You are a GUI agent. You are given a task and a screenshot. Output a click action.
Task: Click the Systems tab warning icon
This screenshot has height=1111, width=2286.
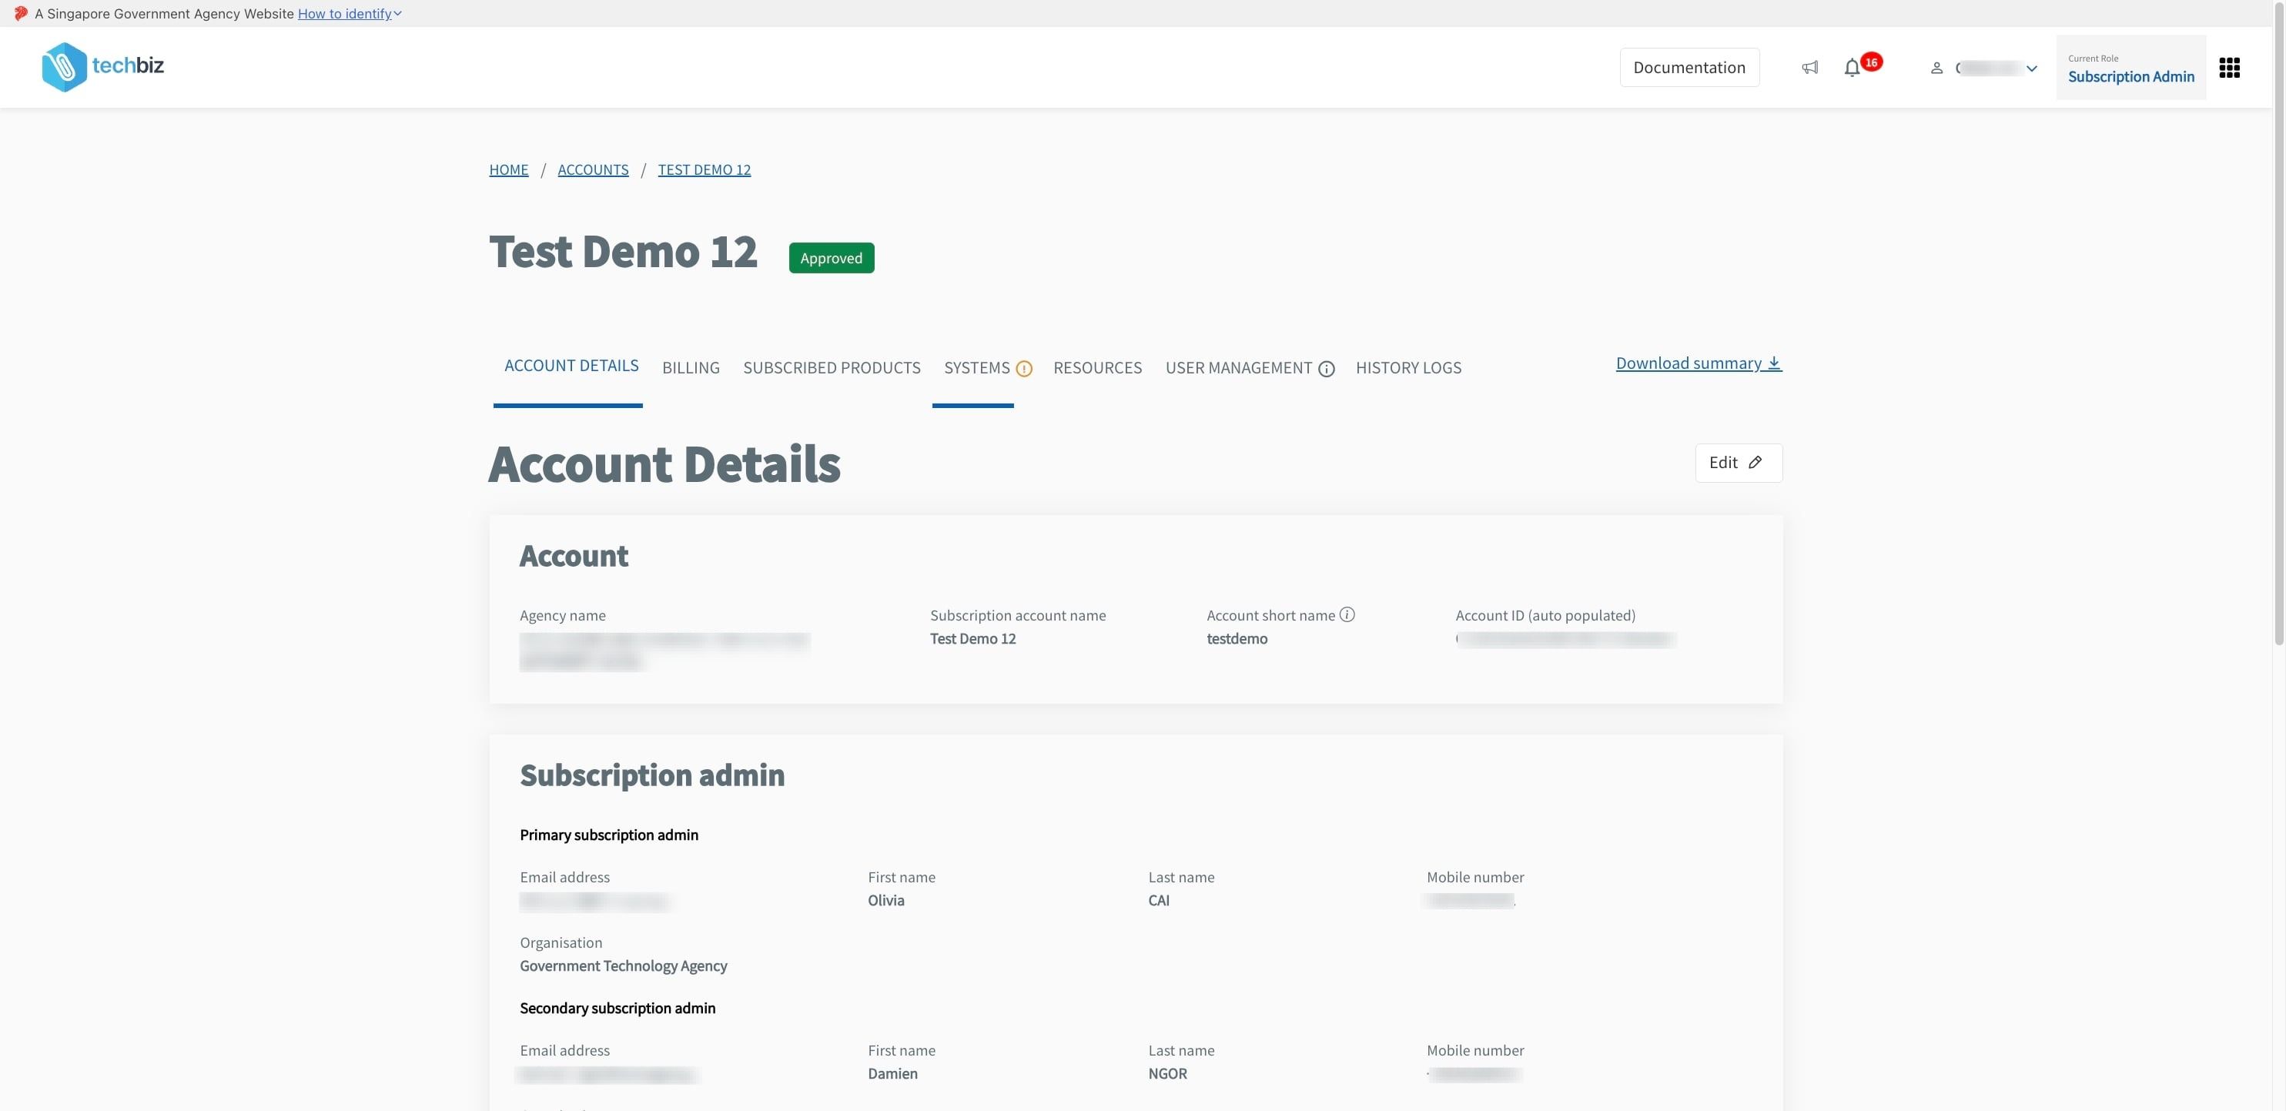pyautogui.click(x=1023, y=368)
